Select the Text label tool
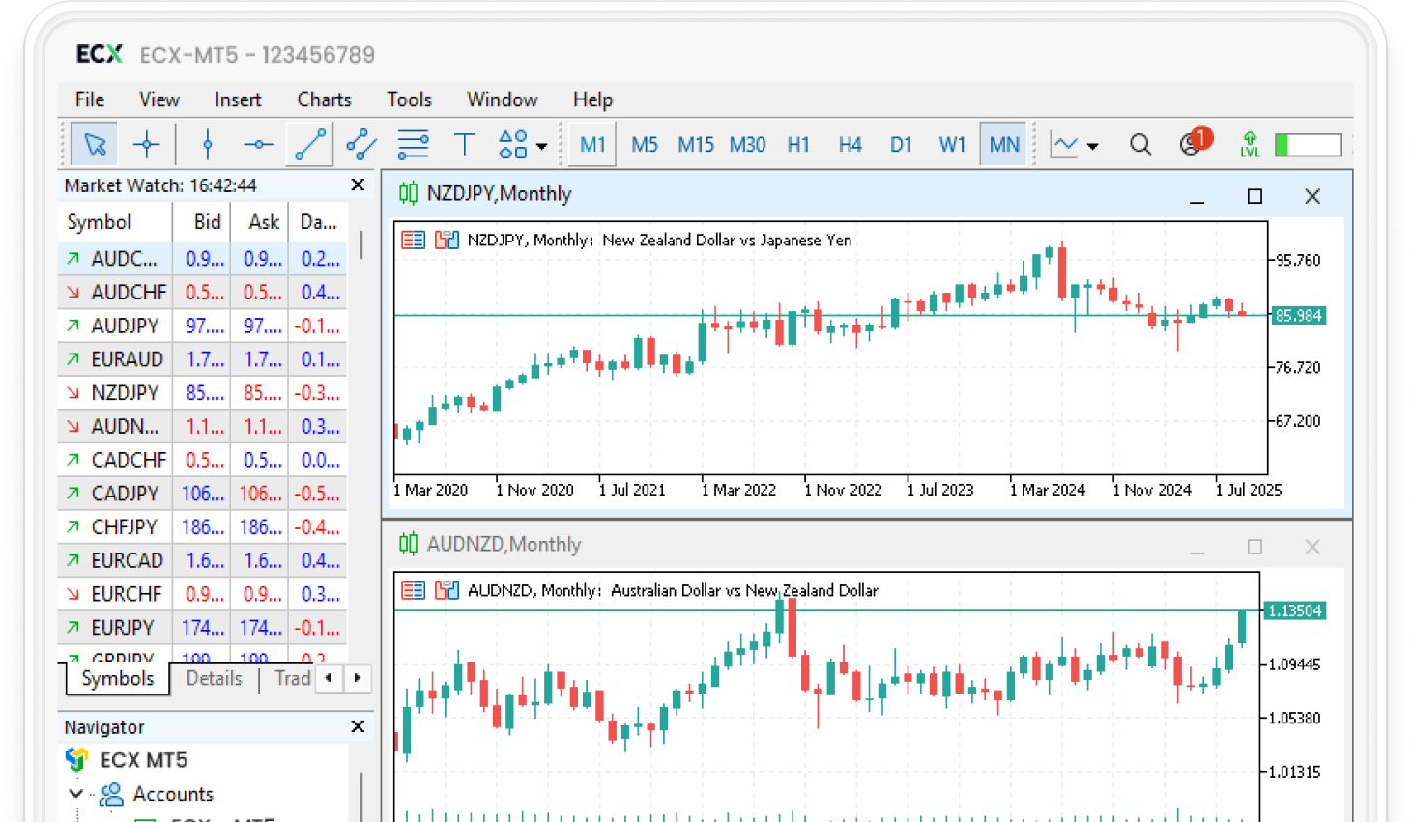This screenshot has height=822, width=1412. point(465,143)
